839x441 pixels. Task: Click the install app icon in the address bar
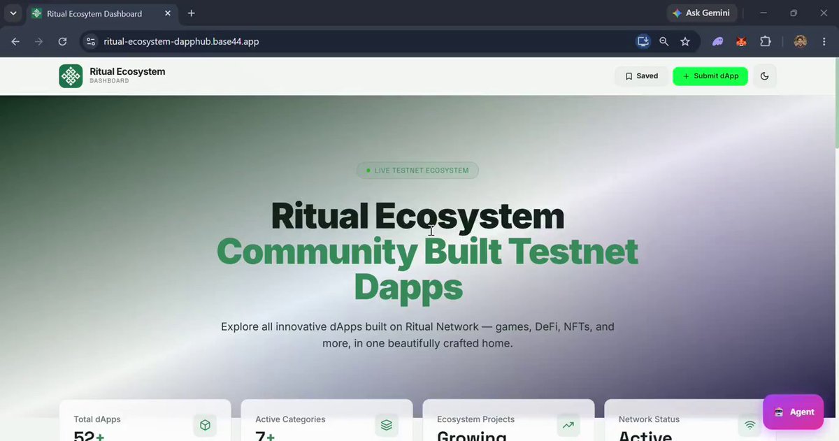(x=643, y=41)
